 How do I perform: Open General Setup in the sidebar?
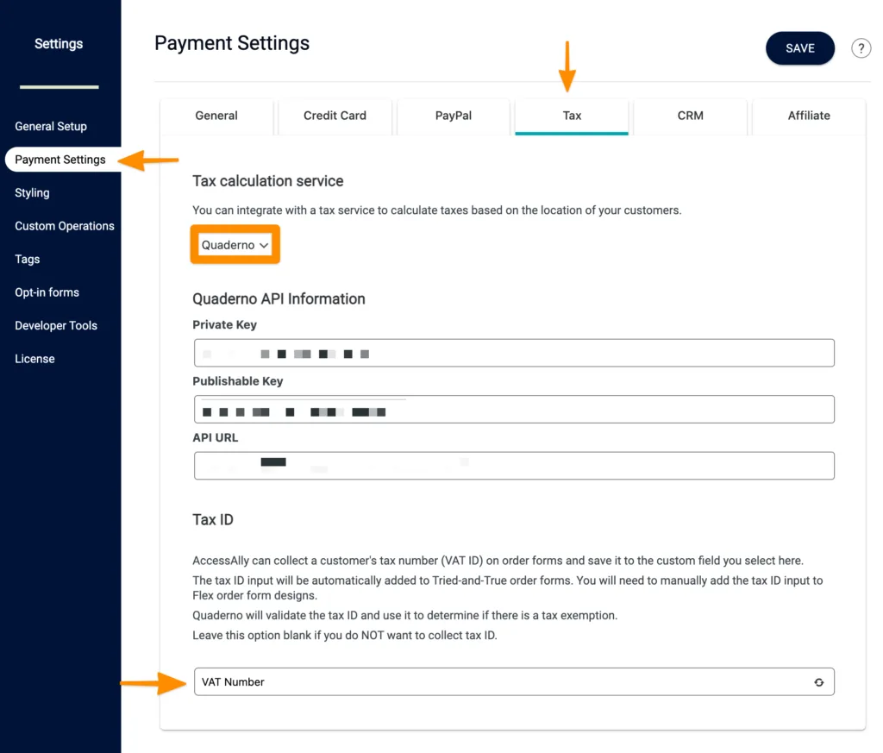tap(51, 126)
